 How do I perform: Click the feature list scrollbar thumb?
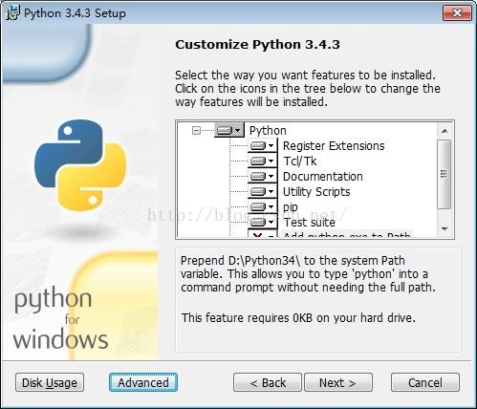coord(444,174)
